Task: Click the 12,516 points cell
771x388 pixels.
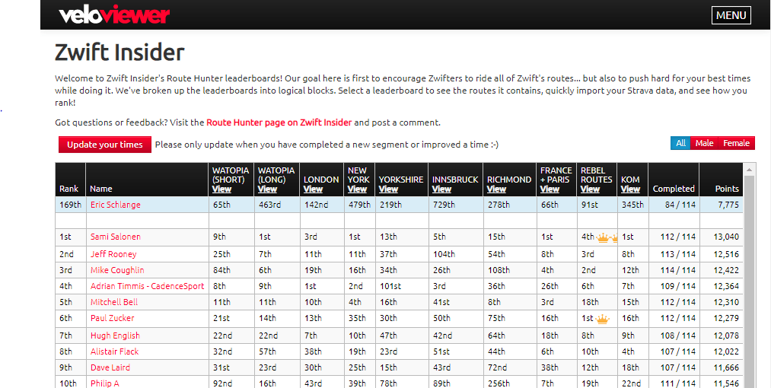Action: 722,254
